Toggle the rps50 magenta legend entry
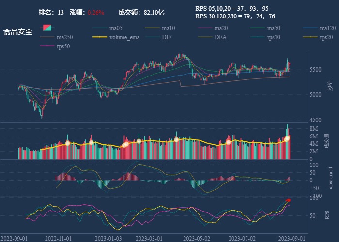Image resolution: width=339 pixels, height=242 pixels. pos(63,46)
